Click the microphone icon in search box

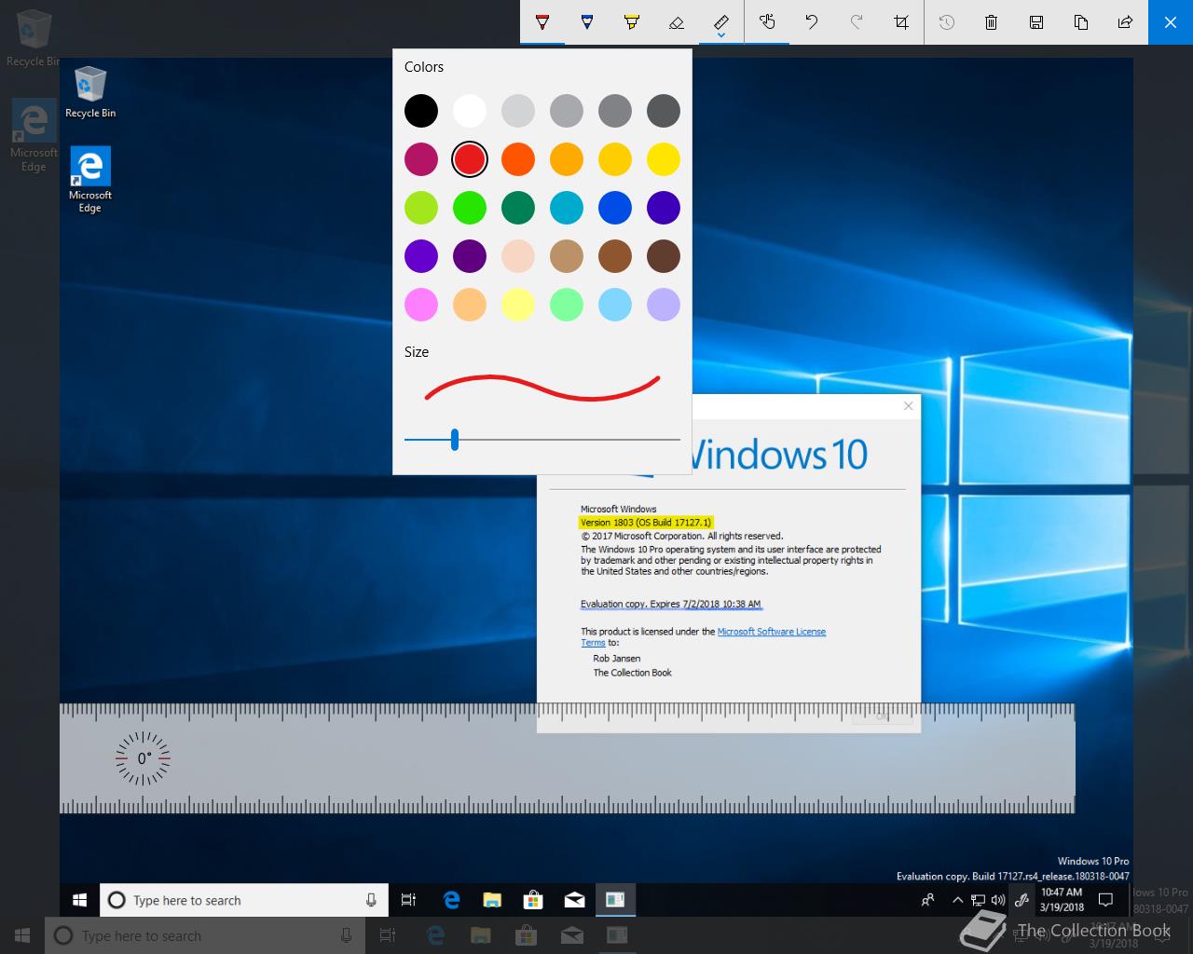point(371,900)
